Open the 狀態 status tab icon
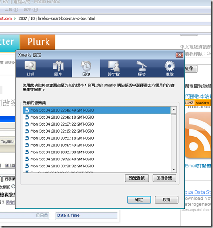This screenshot has width=213, height=228. point(30,66)
